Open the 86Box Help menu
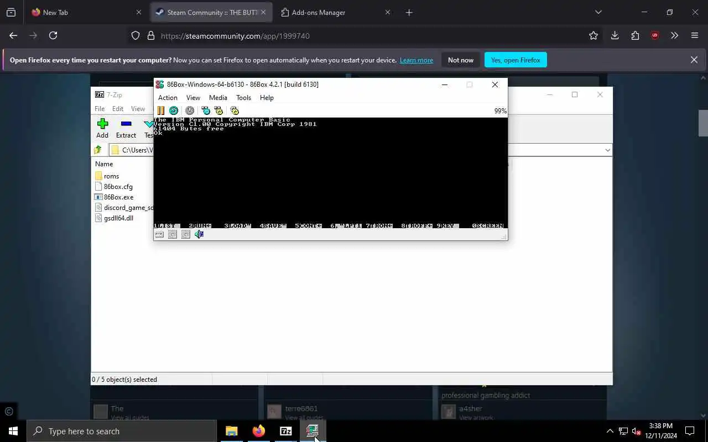The height and width of the screenshot is (442, 708). pos(267,98)
